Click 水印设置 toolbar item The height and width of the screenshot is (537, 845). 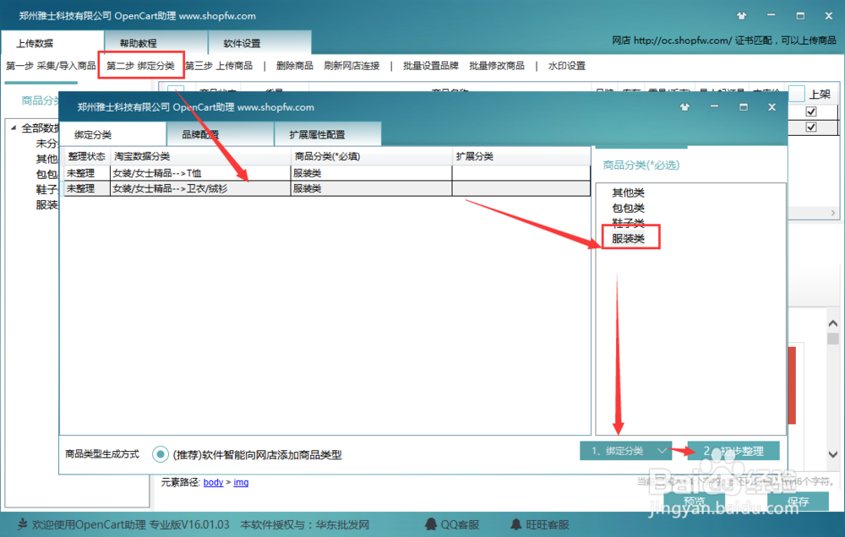pyautogui.click(x=566, y=66)
